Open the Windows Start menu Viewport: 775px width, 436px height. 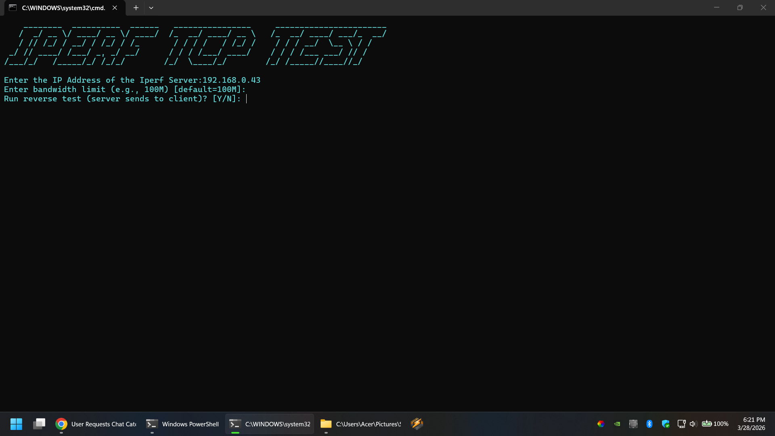(16, 424)
